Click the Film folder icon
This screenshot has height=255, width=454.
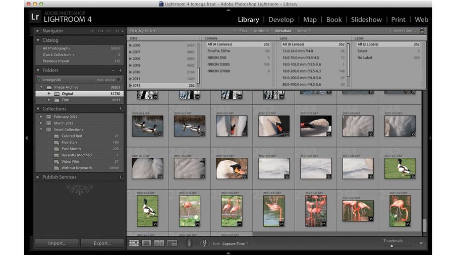point(56,100)
